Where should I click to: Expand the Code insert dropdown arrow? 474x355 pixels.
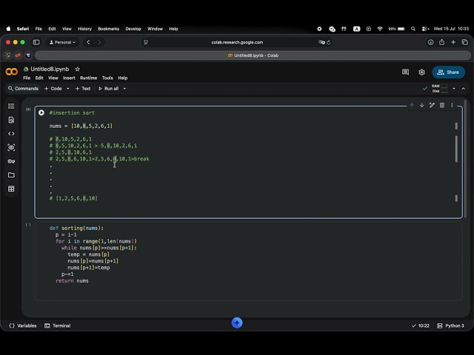[x=68, y=89]
